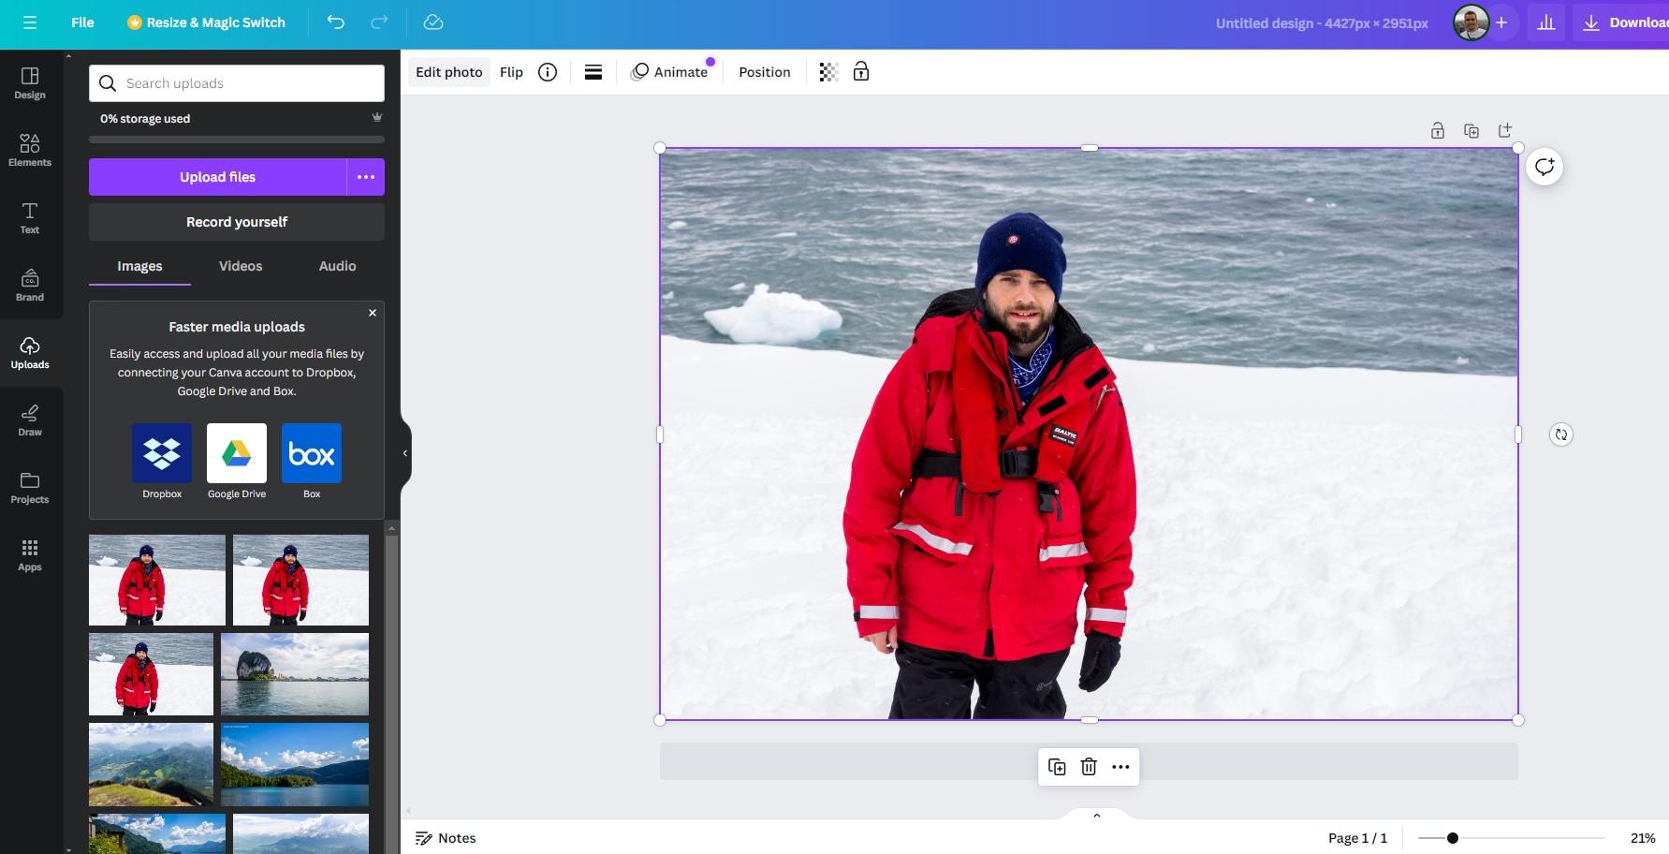
Task: Close the Faster media uploads notice
Action: 373,313
